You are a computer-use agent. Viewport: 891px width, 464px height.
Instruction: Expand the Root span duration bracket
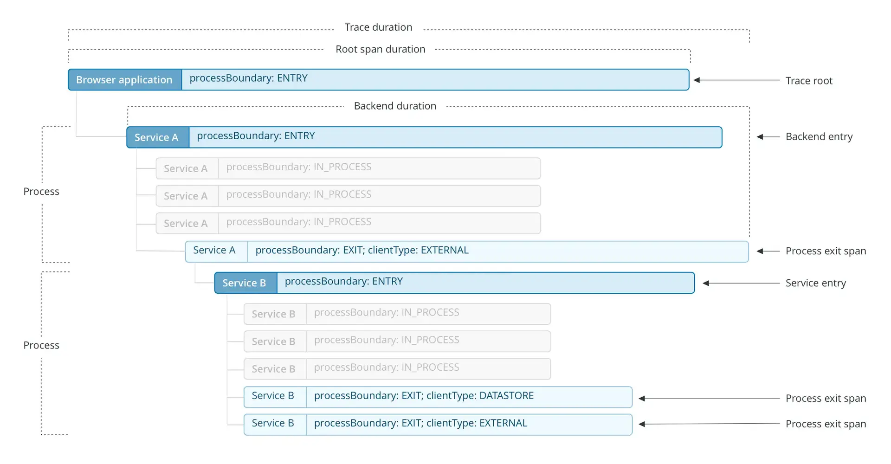(380, 49)
